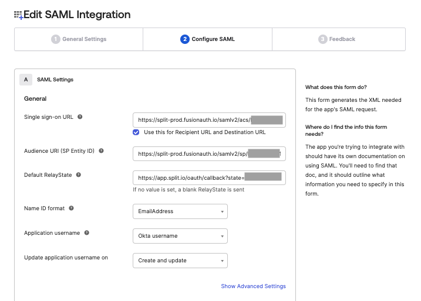The image size is (421, 301).
Task: Go to the General Settings step tab
Action: pos(79,39)
